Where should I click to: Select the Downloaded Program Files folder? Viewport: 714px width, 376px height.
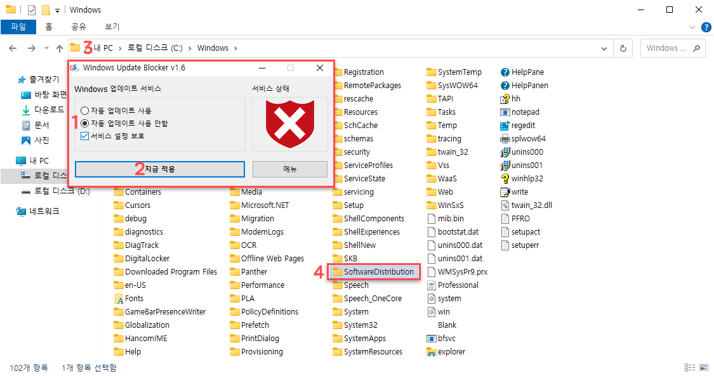coord(166,272)
